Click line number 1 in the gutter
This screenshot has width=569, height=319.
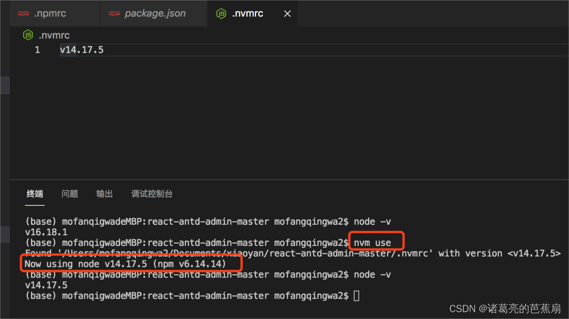pyautogui.click(x=37, y=49)
